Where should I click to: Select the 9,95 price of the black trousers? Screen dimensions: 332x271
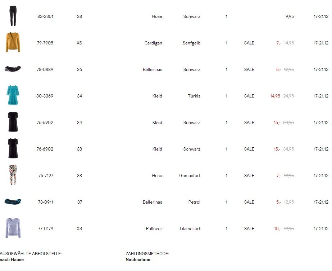click(290, 16)
